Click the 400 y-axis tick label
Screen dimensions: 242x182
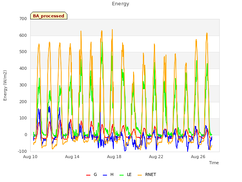[23, 68]
